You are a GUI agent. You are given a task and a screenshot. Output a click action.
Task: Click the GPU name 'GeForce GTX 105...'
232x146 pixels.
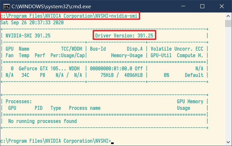click(x=42, y=68)
